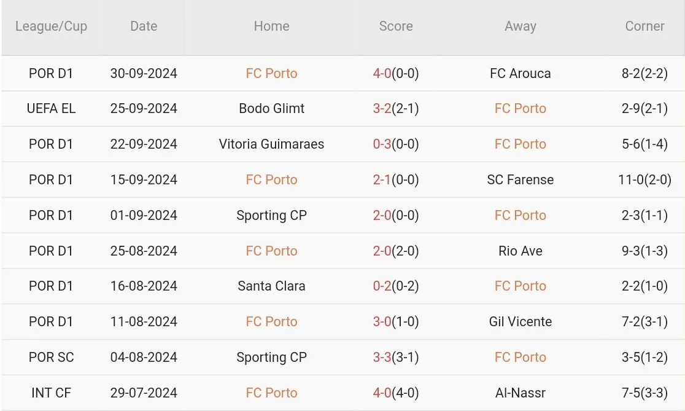Click the Al-Nassr team name
Image resolution: width=685 pixels, height=411 pixels.
(x=521, y=393)
